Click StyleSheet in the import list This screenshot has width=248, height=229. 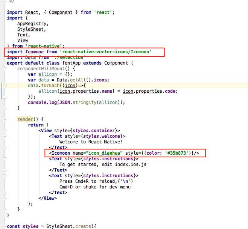pyautogui.click(x=30, y=29)
